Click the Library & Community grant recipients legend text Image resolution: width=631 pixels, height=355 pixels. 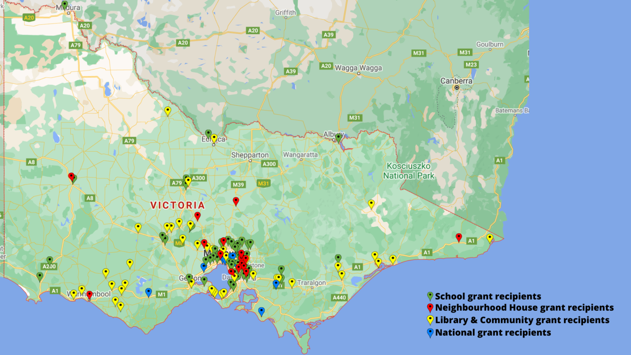(521, 320)
